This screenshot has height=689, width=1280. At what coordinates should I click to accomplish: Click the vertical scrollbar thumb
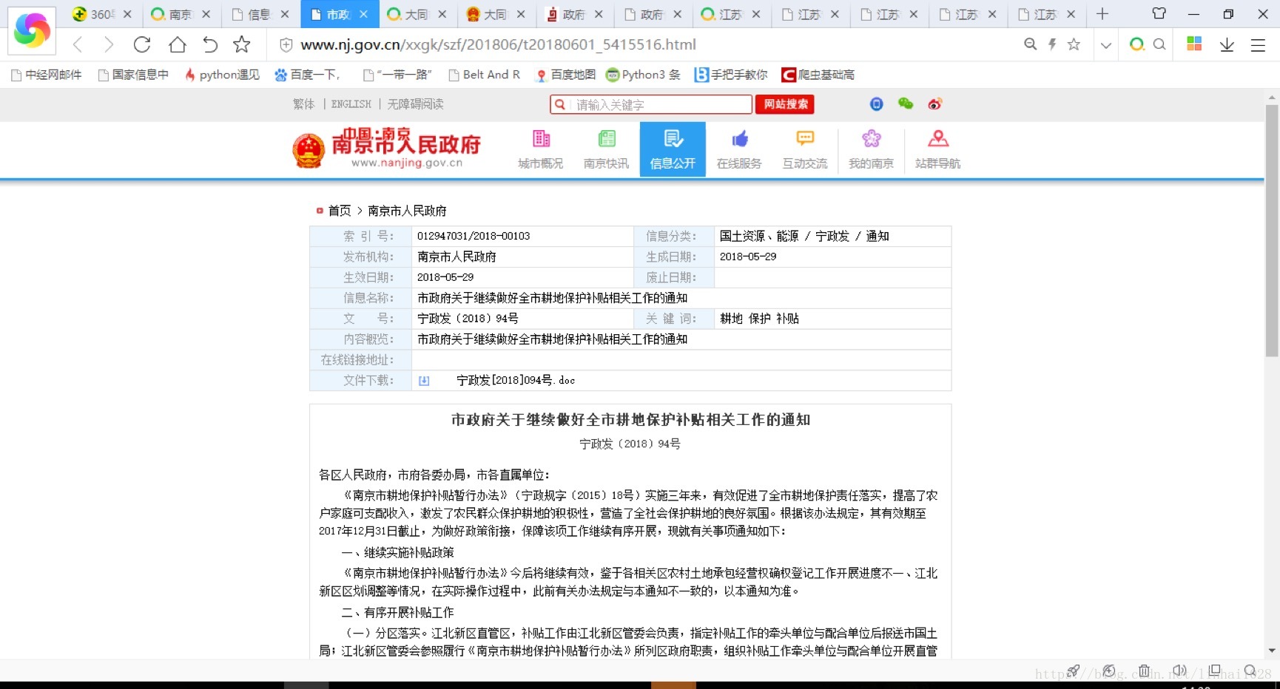point(1272,231)
